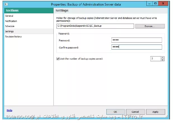Click the Browse... button
The width and height of the screenshot is (173, 123).
tap(150, 26)
